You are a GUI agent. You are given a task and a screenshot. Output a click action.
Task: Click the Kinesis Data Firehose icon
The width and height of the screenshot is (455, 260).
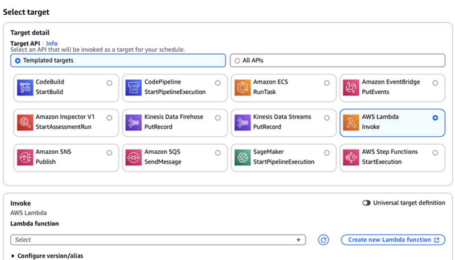(x=134, y=123)
